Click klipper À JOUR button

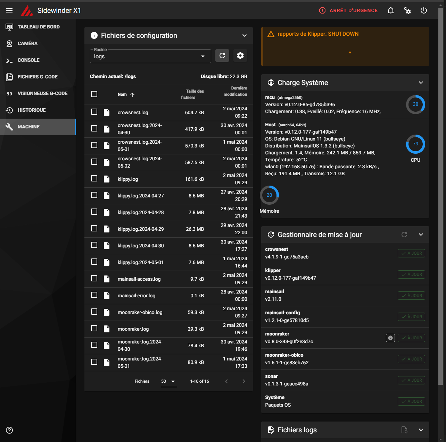(411, 274)
